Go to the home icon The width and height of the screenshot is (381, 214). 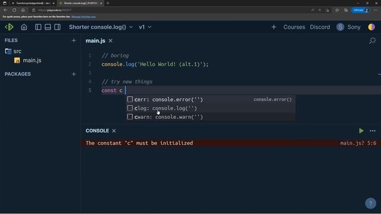point(24,27)
